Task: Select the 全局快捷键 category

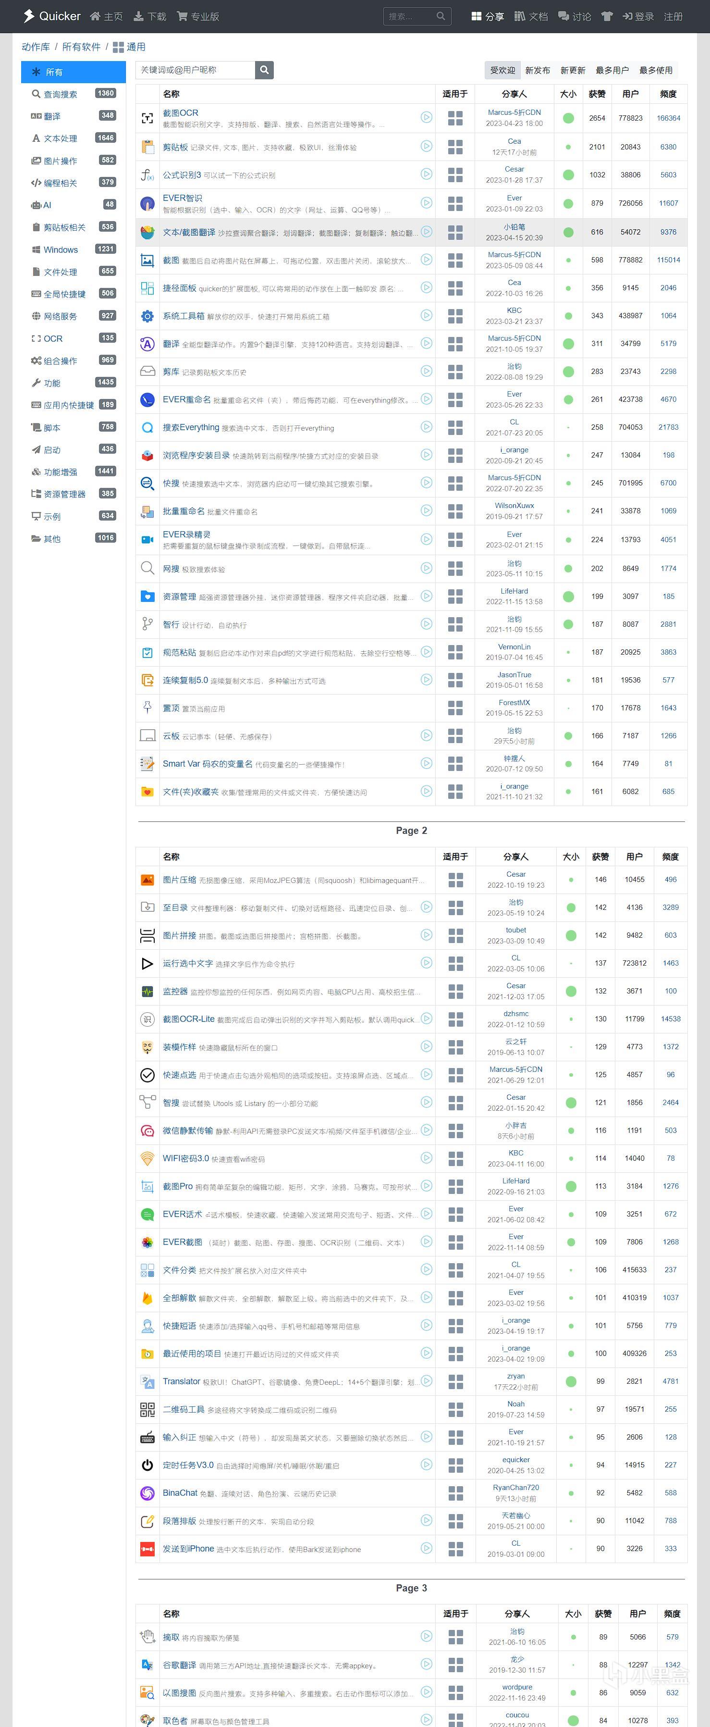Action: click(x=73, y=294)
